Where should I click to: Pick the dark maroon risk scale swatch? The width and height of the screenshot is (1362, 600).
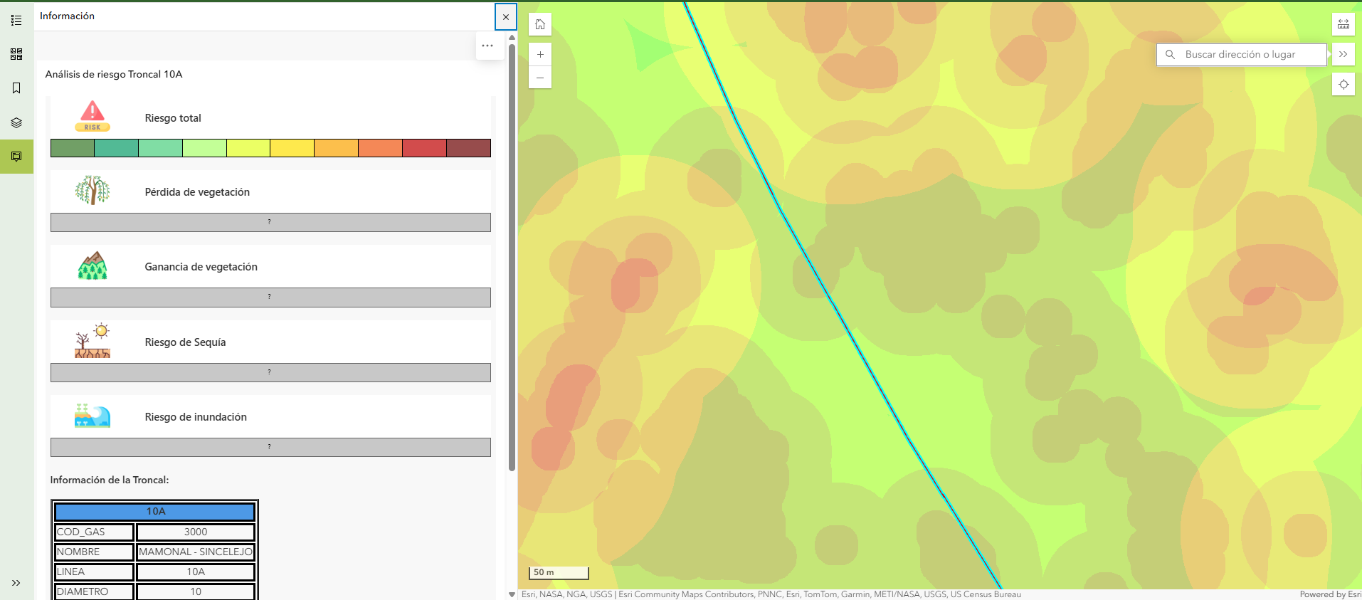(x=468, y=148)
